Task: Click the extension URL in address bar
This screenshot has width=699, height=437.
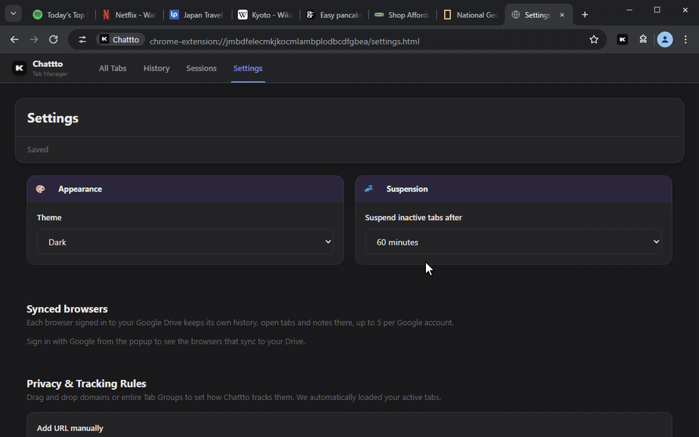Action: [285, 42]
